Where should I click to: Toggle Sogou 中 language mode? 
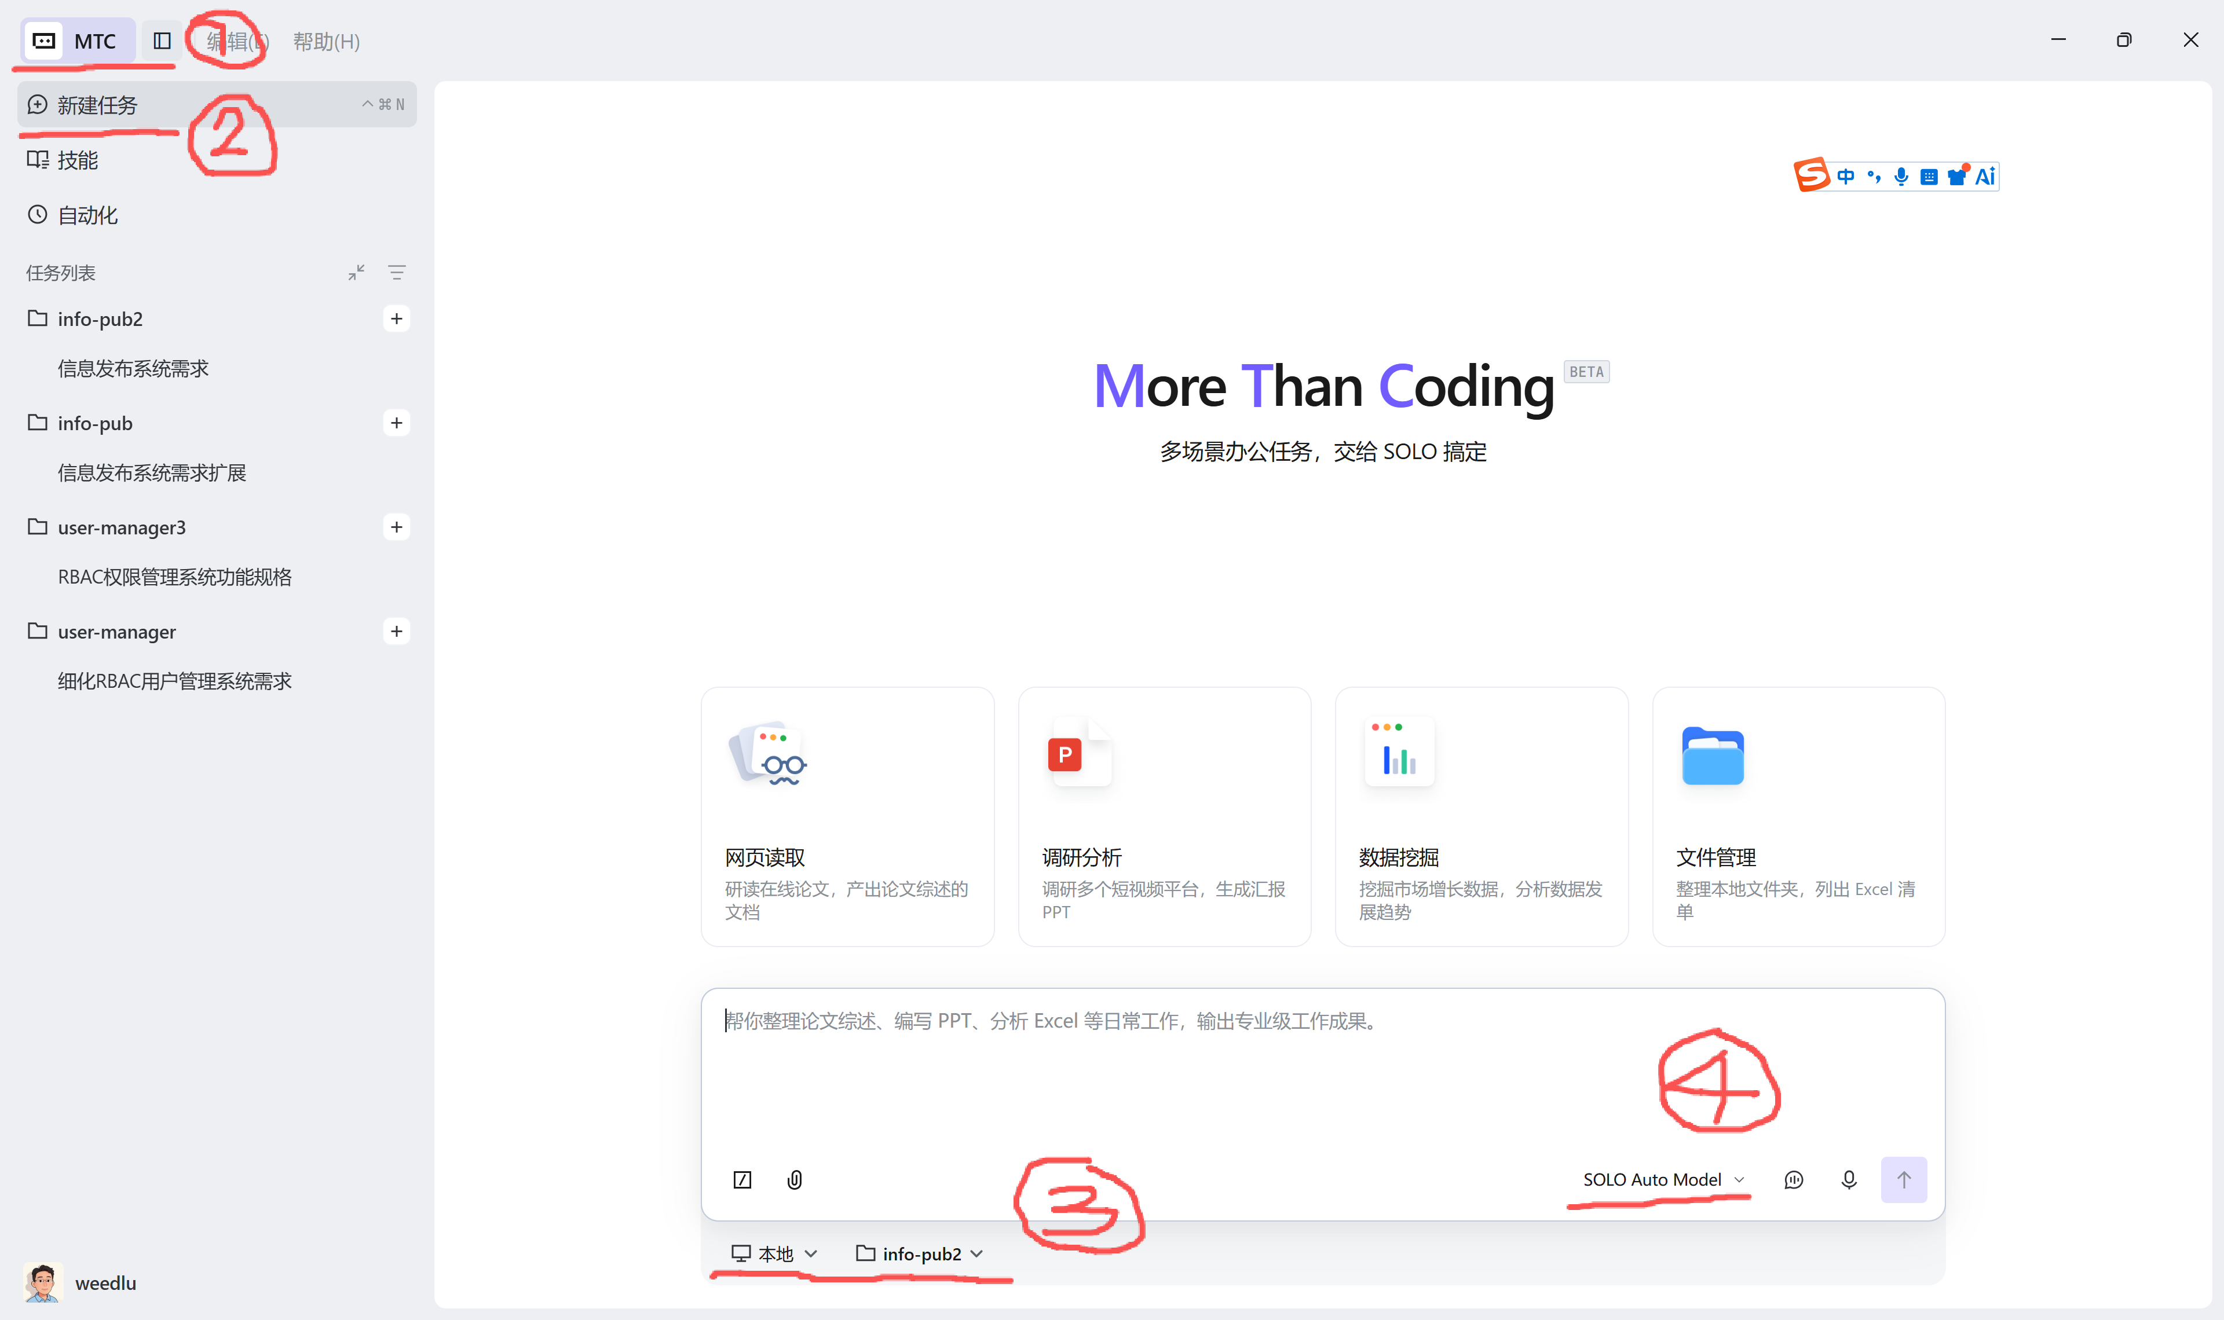coord(1845,176)
